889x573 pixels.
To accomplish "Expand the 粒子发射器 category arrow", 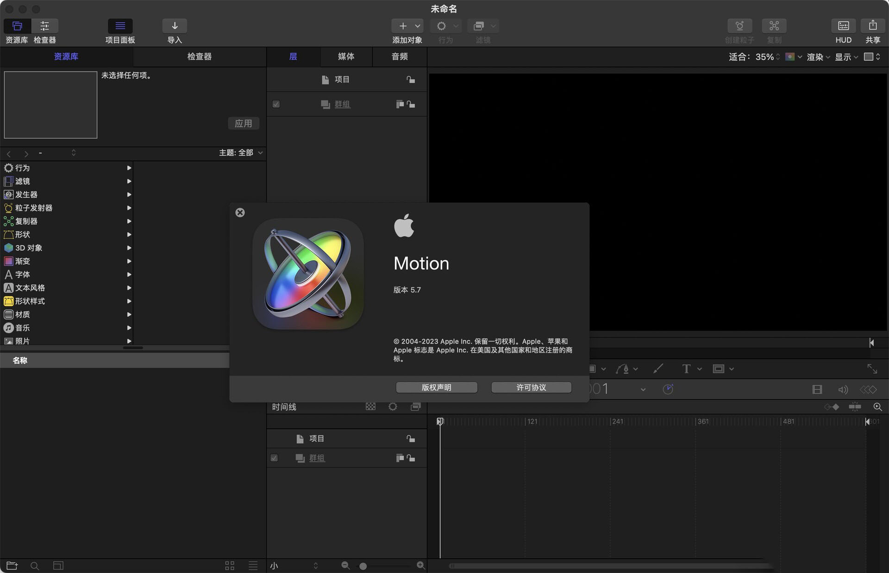I will point(129,208).
